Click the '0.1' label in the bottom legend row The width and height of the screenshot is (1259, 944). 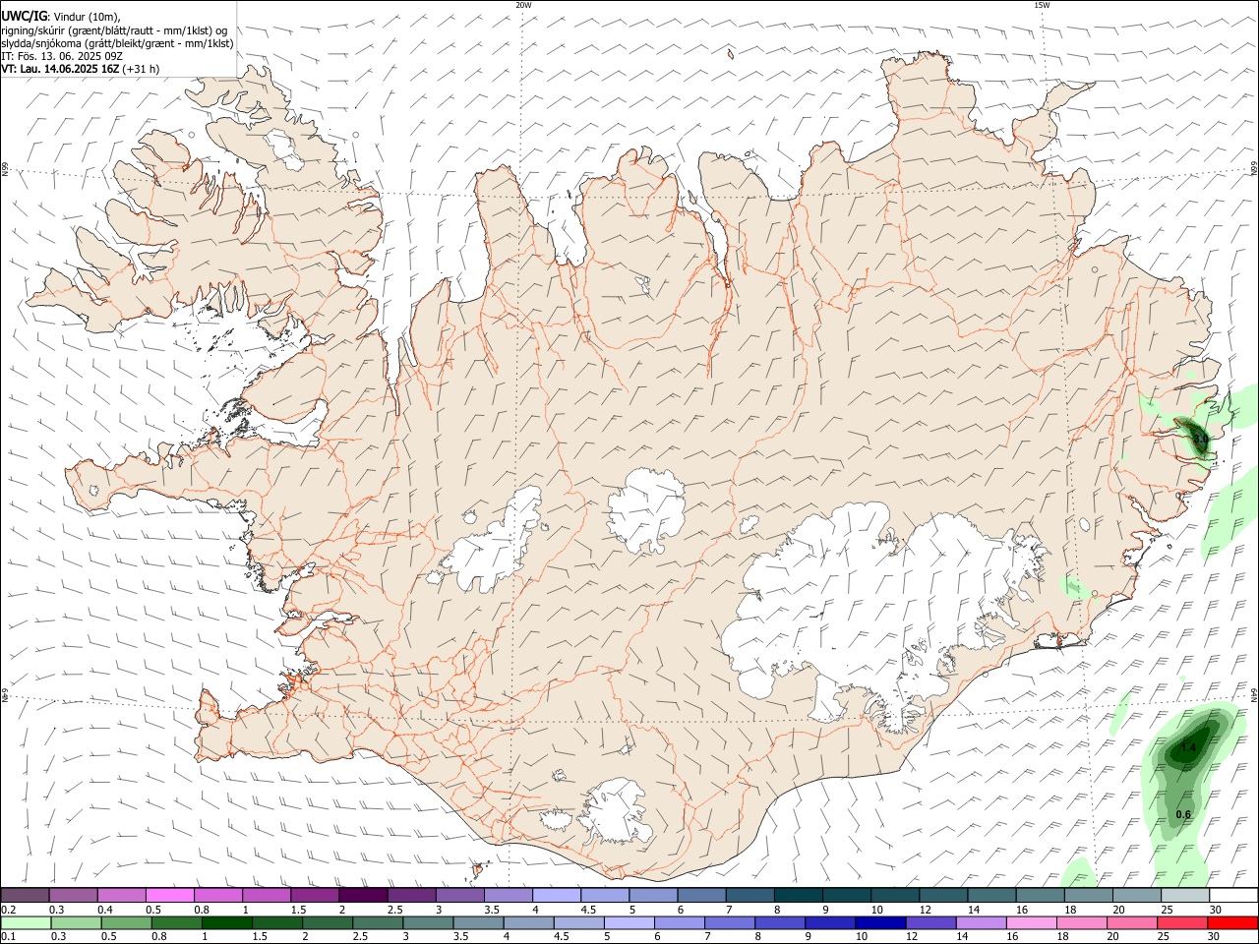8,937
